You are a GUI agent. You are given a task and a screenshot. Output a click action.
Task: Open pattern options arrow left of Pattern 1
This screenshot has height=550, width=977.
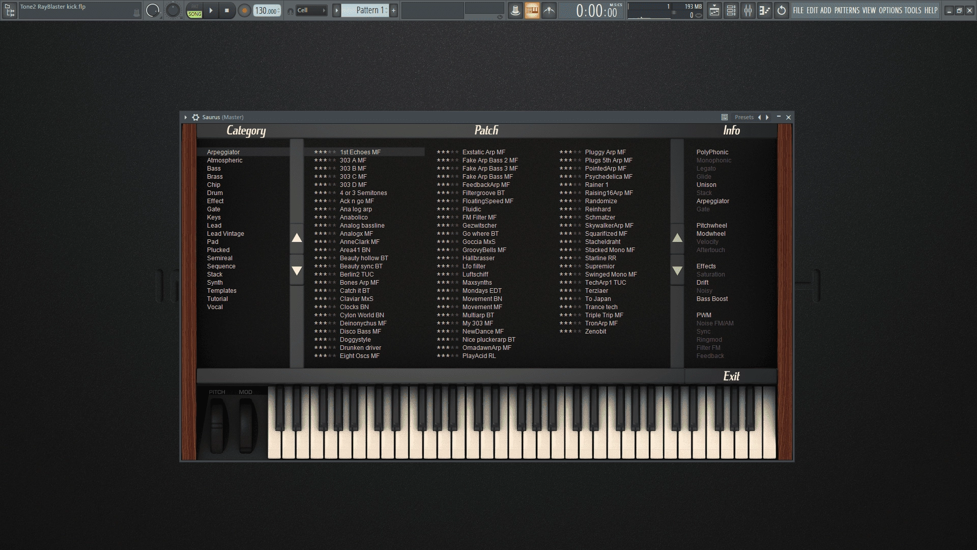[336, 10]
